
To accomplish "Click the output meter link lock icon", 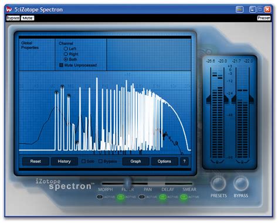I will click(242, 162).
